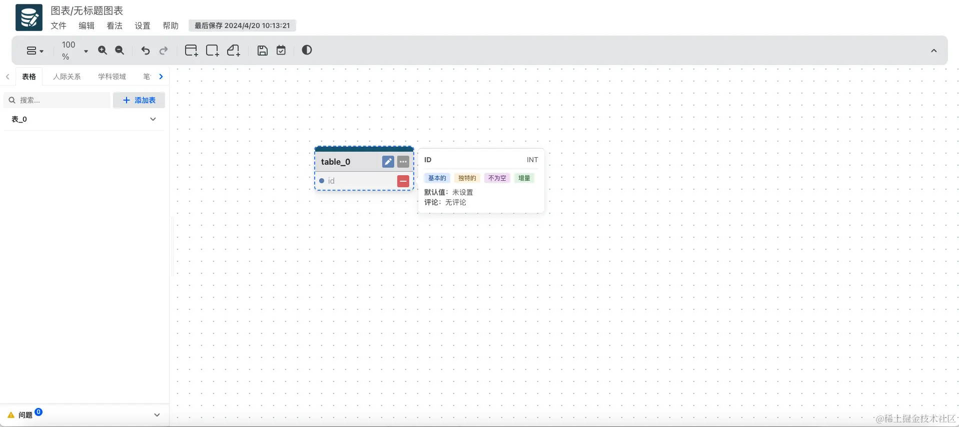Expand the 问题 issues panel chevron
Viewport: 959px width, 427px height.
coord(157,415)
